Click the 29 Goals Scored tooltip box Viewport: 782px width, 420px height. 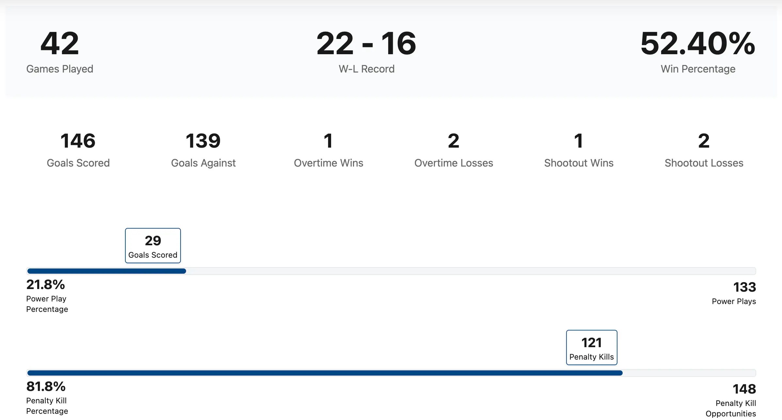(x=153, y=246)
